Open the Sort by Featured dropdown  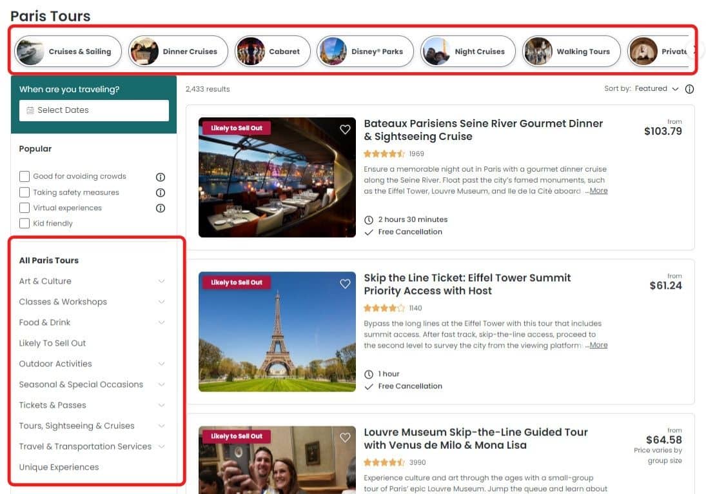tap(656, 89)
